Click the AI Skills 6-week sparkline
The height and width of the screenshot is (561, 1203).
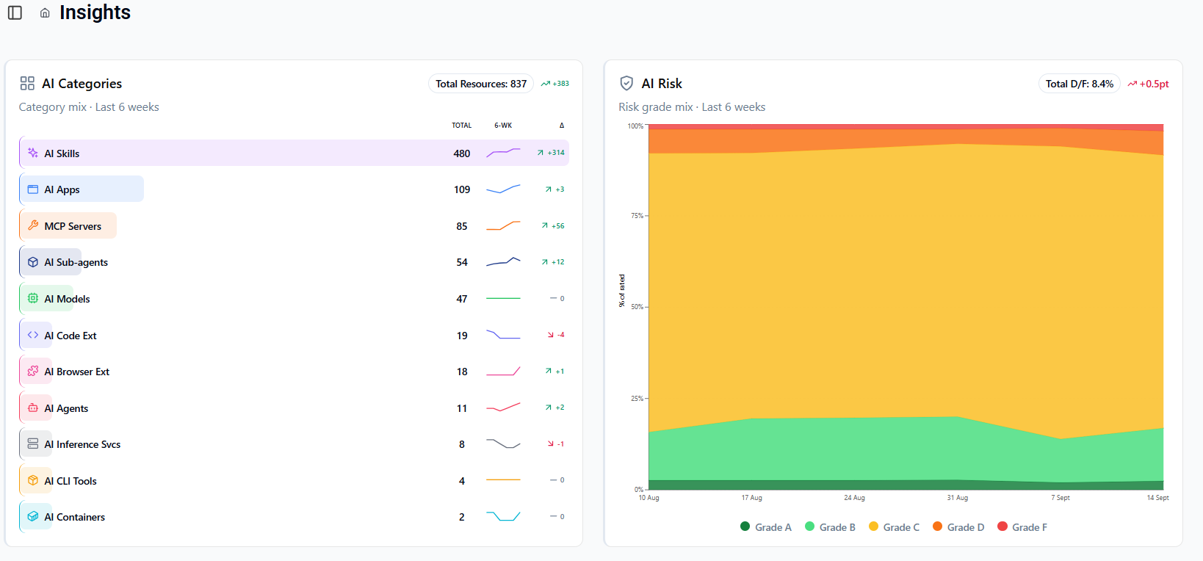click(x=503, y=153)
